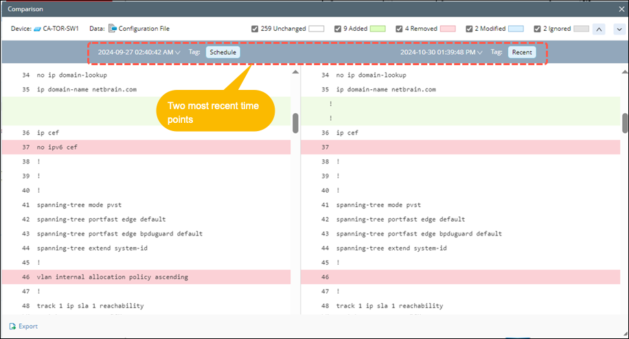Uncheck the 259 Unchanged checkbox
This screenshot has width=629, height=339.
click(x=255, y=29)
